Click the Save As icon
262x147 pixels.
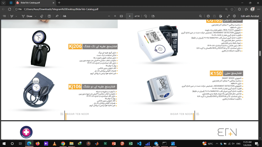click(221, 16)
